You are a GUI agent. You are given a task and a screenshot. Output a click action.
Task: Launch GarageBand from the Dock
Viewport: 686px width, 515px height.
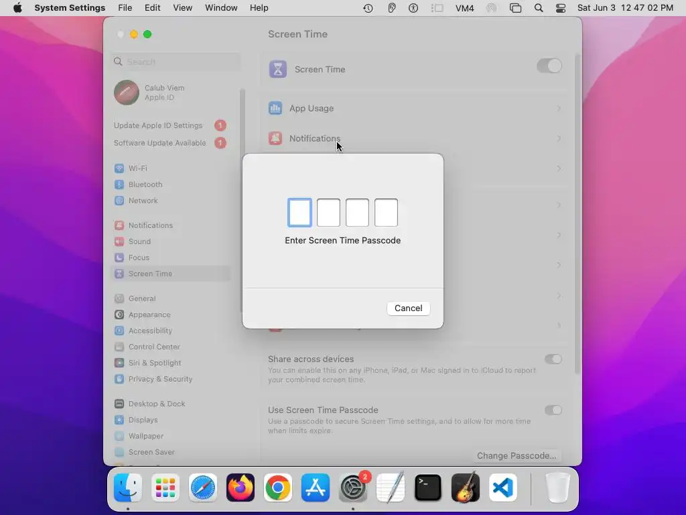pos(466,488)
